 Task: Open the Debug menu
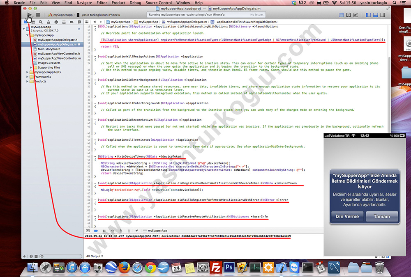pos(135,2)
